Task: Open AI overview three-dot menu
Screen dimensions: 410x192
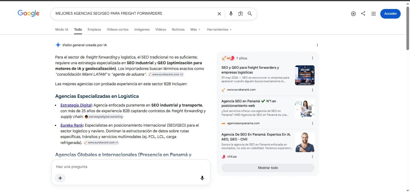Action: (x=317, y=45)
